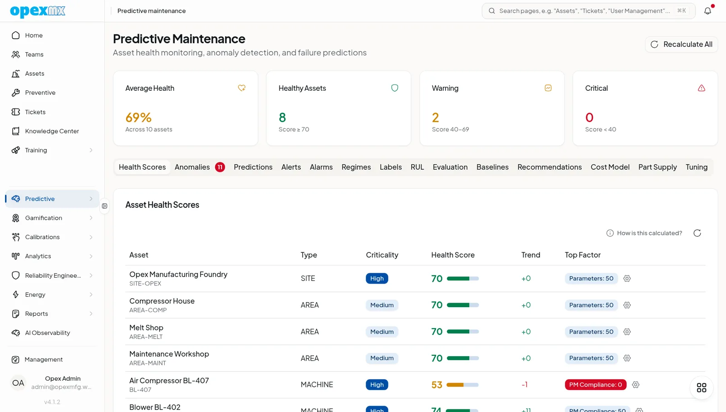This screenshot has width=726, height=412.
Task: Click the heart icon on Average Health card
Action: (242, 88)
